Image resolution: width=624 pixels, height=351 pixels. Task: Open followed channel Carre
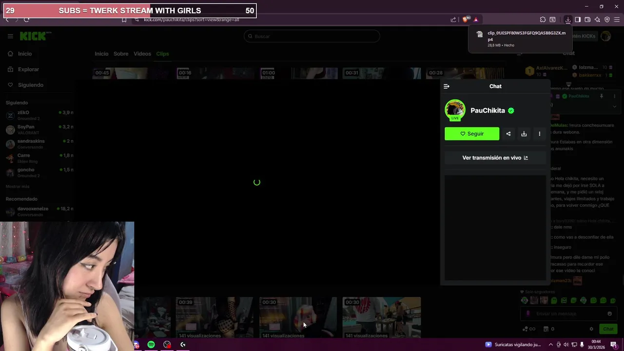[39, 158]
